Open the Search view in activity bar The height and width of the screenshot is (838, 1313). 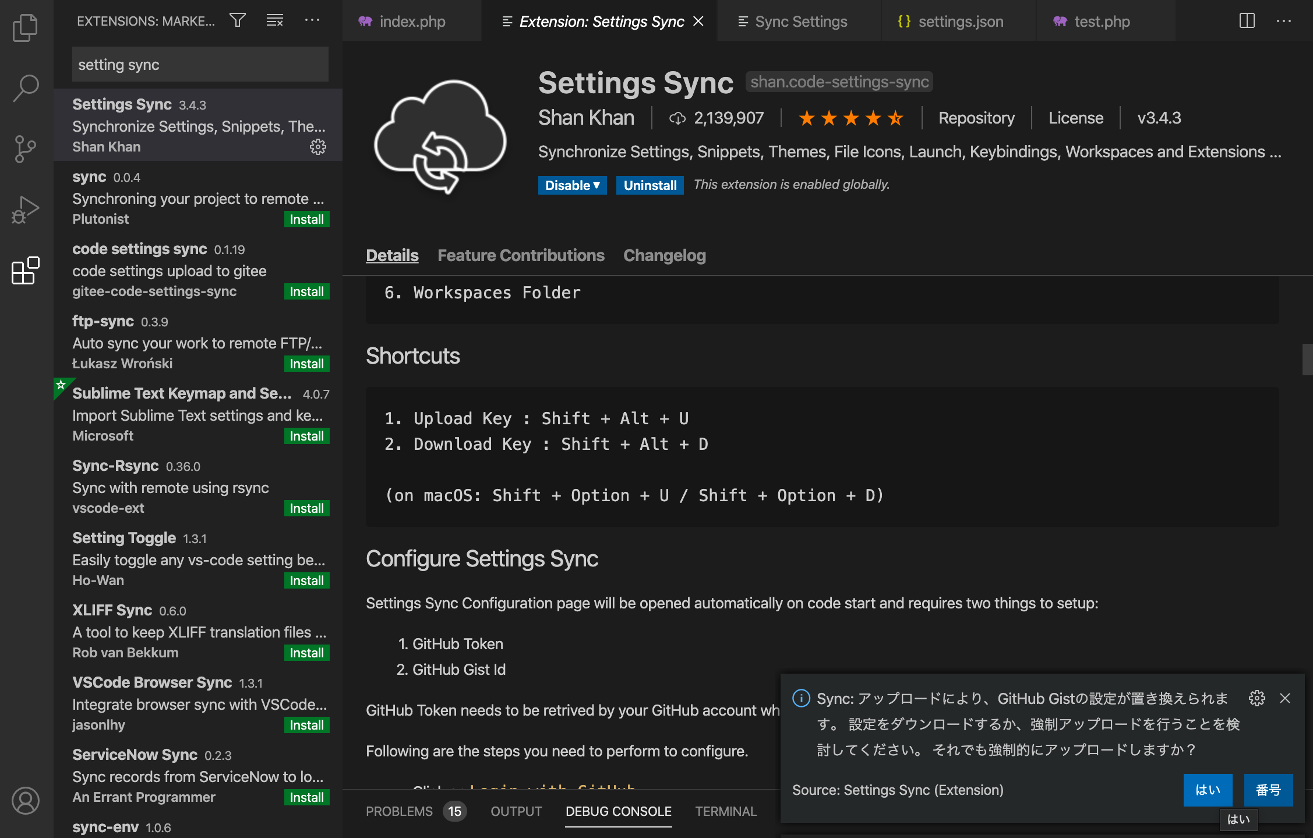[26, 88]
